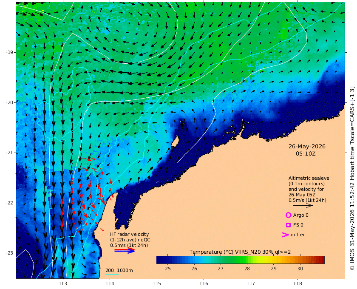Click the latitude axis label -20
Screen dimensions: 357x289
pyautogui.click(x=9, y=102)
